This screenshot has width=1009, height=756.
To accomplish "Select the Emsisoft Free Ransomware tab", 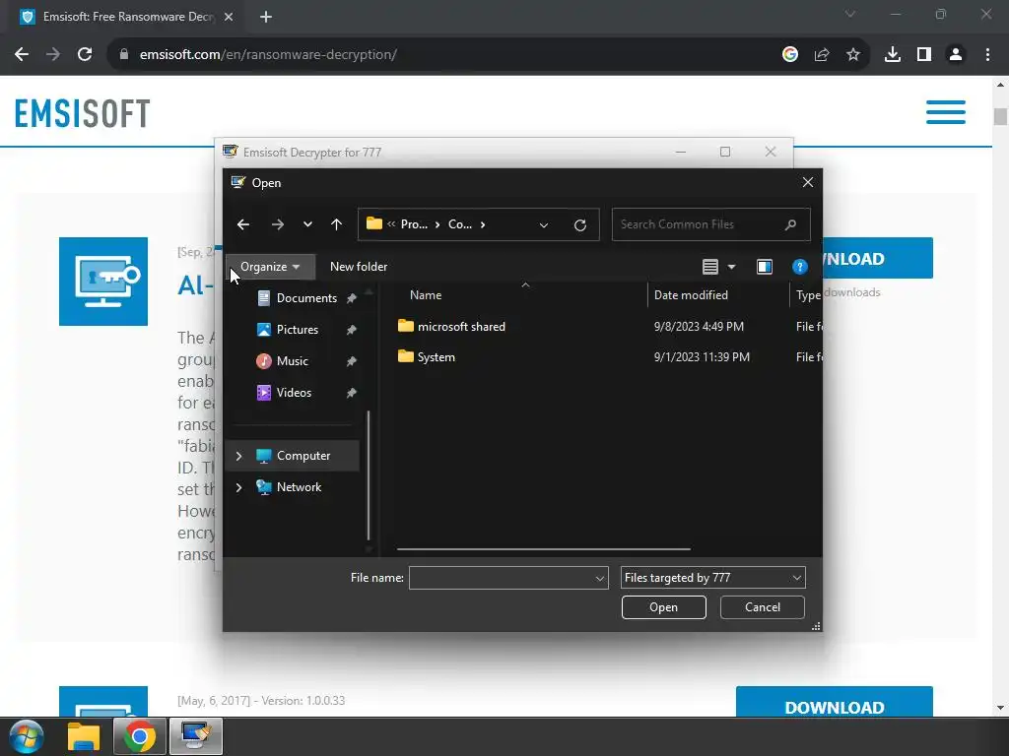I will point(122,17).
